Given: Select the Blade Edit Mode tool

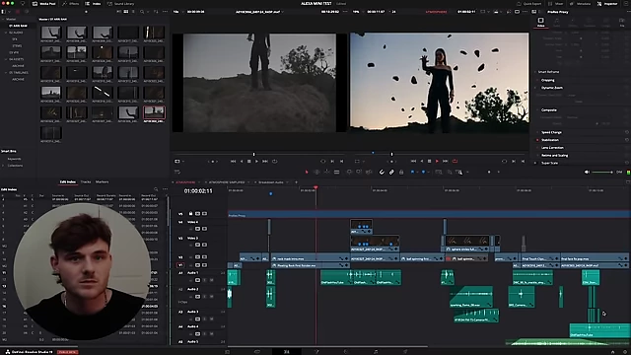Looking at the screenshot, I should (337, 173).
